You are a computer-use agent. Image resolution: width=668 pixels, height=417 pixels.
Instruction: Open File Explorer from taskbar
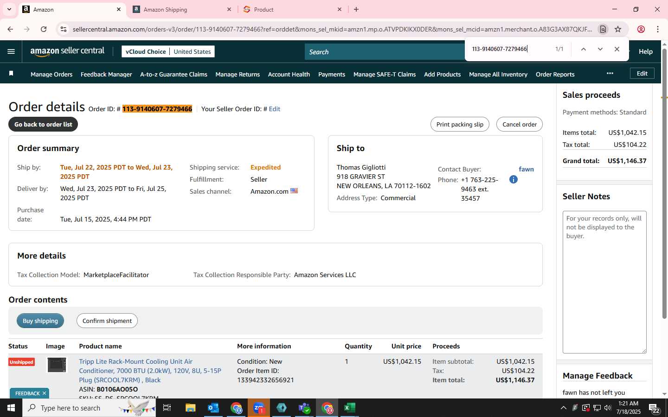click(191, 408)
